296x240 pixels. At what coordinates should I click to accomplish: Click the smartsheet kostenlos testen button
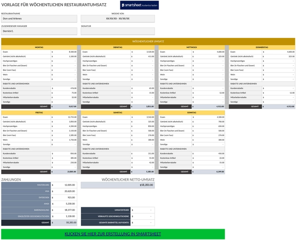139,5
